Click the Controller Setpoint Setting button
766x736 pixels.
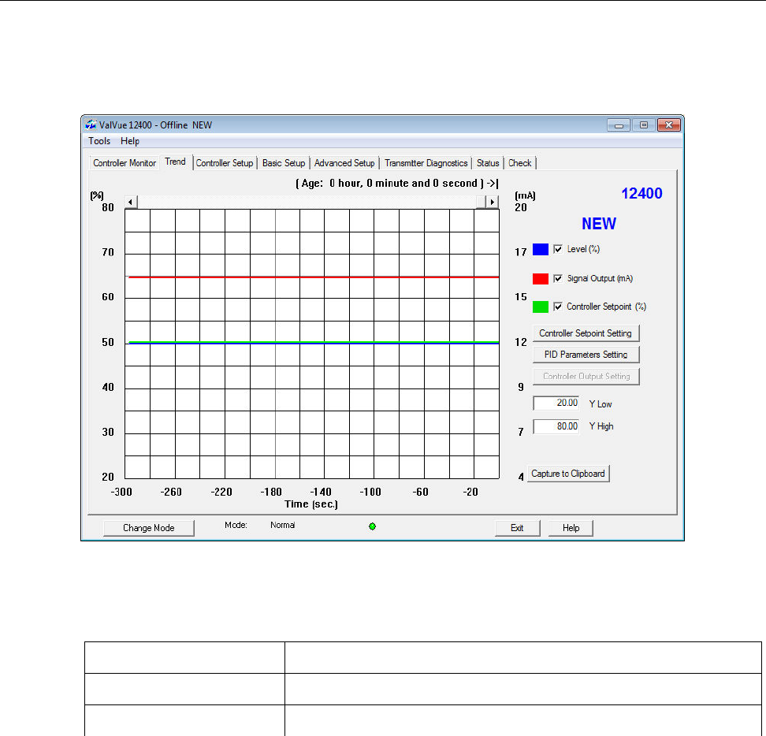point(586,333)
